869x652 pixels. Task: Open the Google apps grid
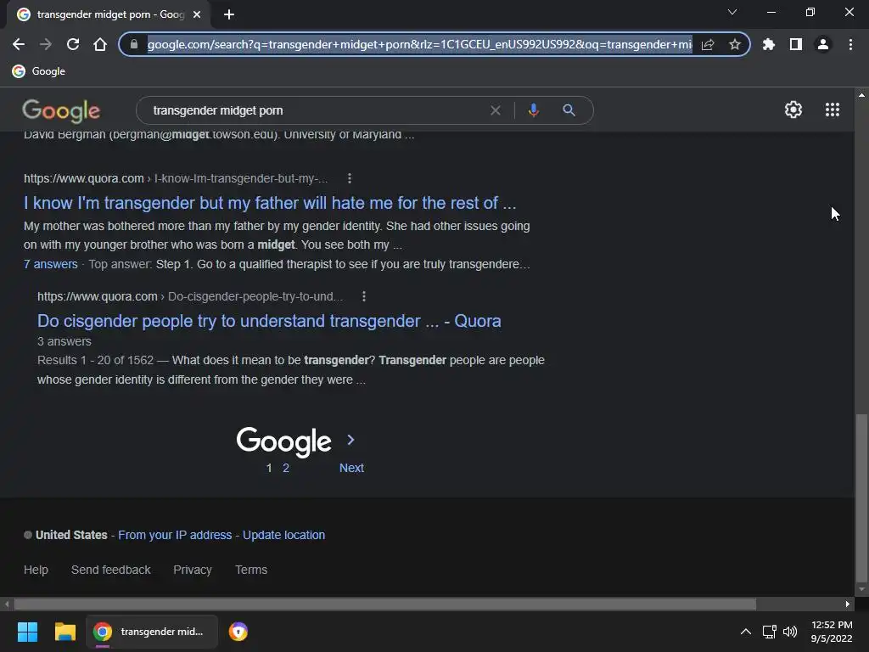click(833, 110)
